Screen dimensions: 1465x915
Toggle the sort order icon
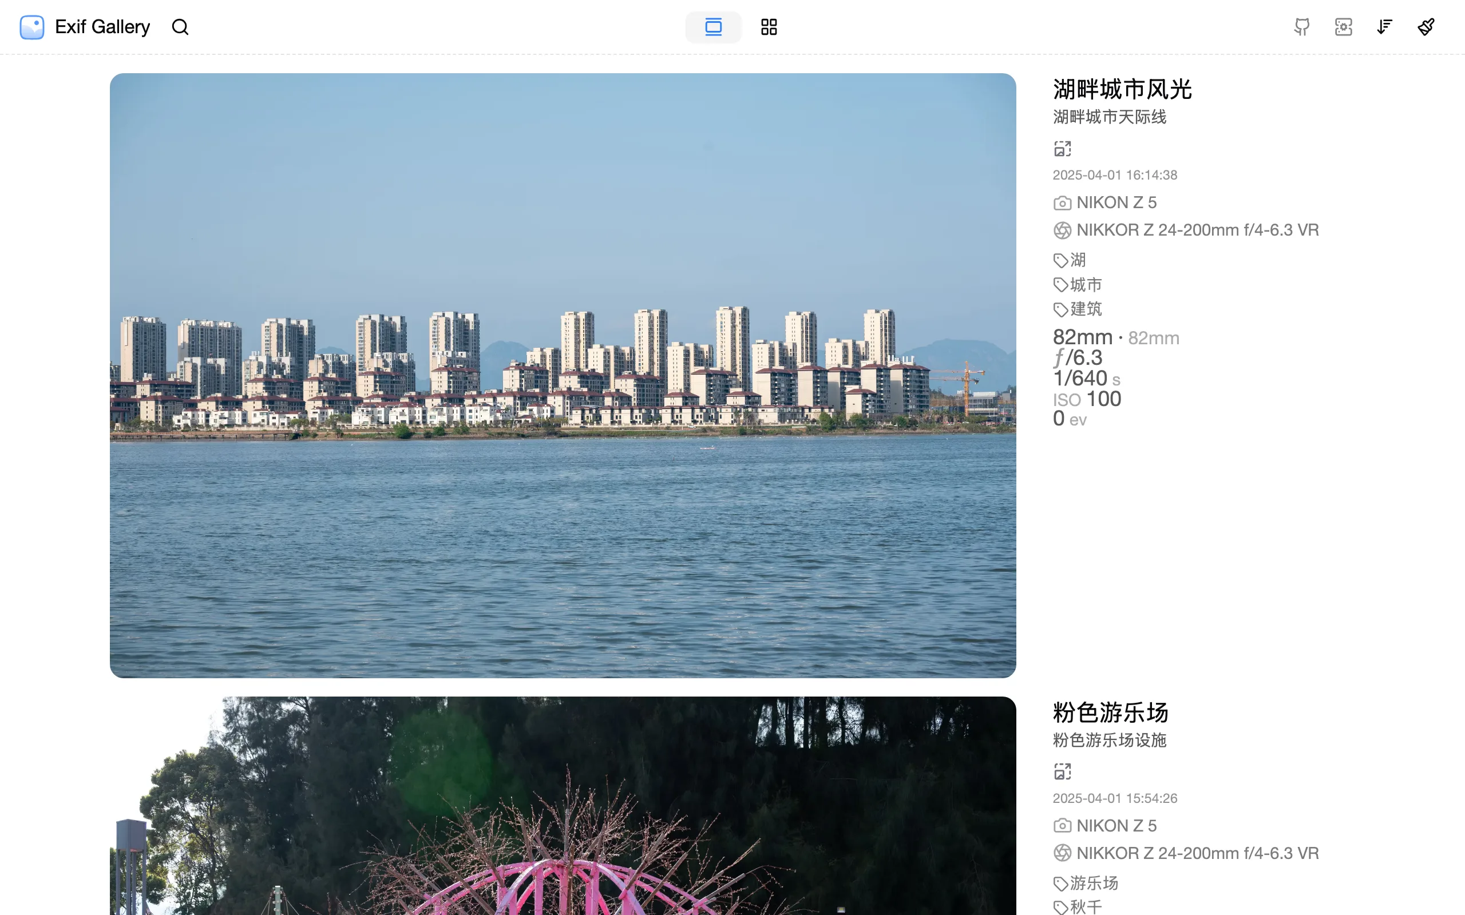tap(1384, 27)
